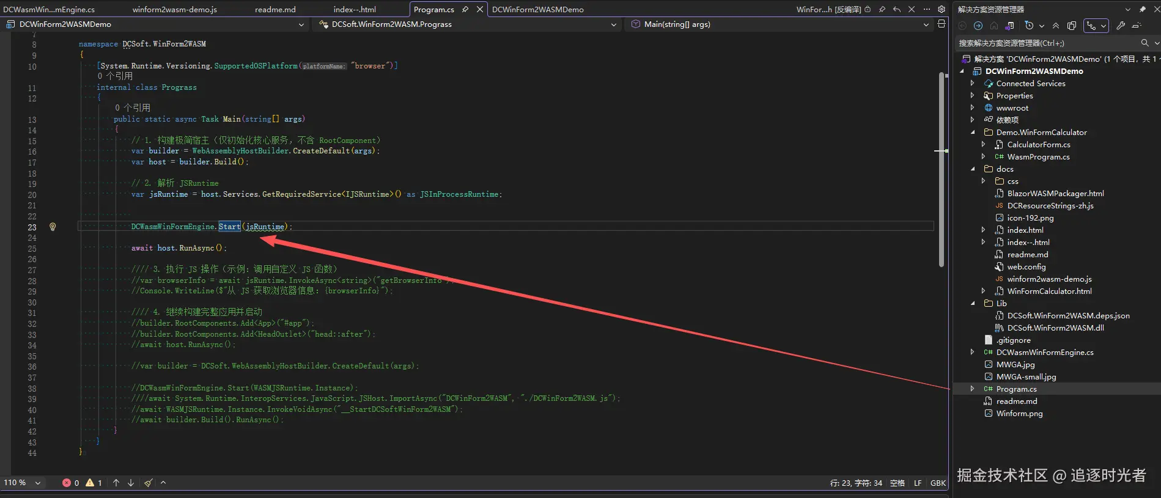Close the Program.cs tab

point(480,9)
